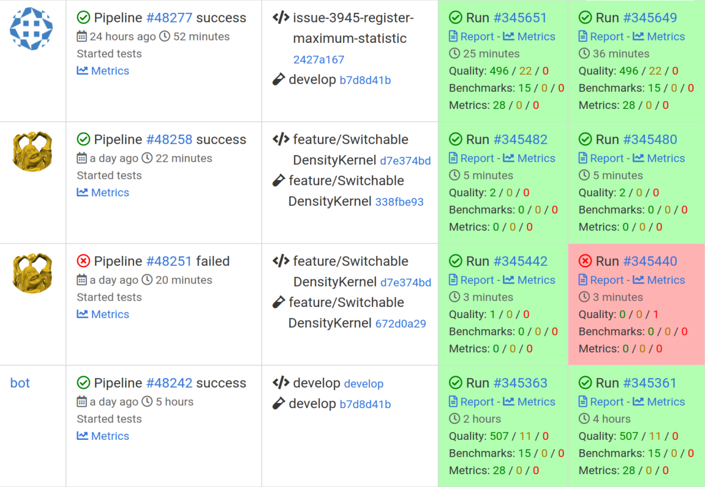Screen dimensions: 705x487
Task: Open commit 672d0a29 link
Action: (x=399, y=323)
